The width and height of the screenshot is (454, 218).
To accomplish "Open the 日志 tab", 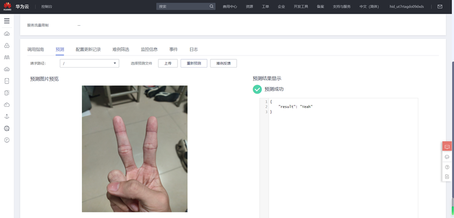I will click(194, 49).
